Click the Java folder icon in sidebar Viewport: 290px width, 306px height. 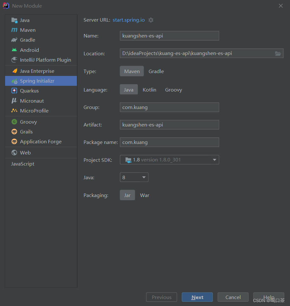point(14,20)
